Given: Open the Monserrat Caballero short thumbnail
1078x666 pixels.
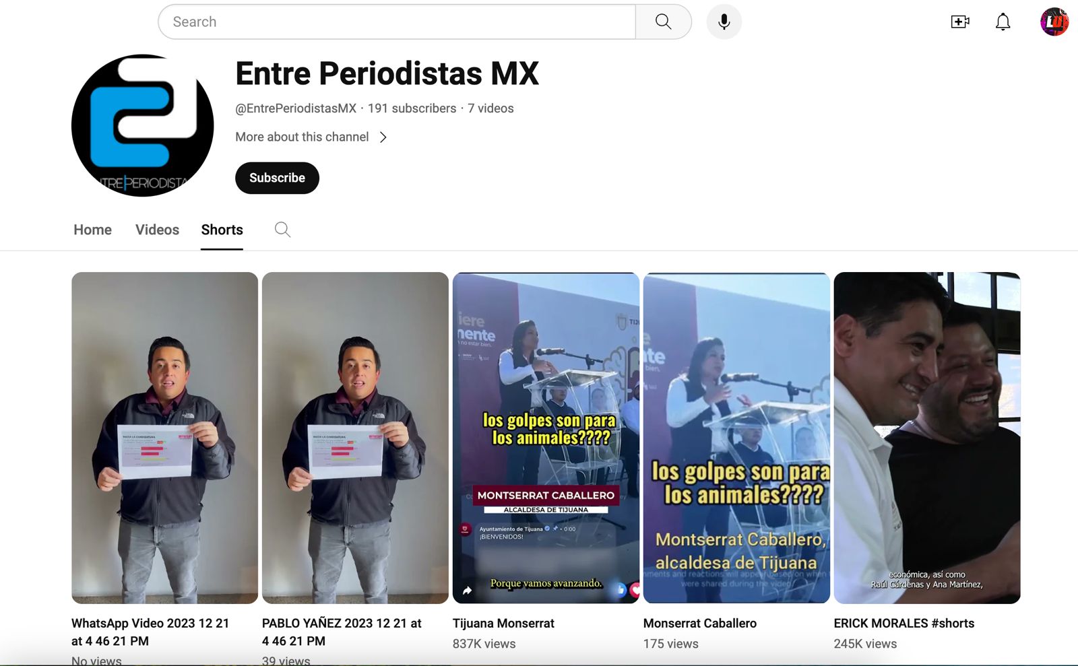Looking at the screenshot, I should (x=736, y=438).
